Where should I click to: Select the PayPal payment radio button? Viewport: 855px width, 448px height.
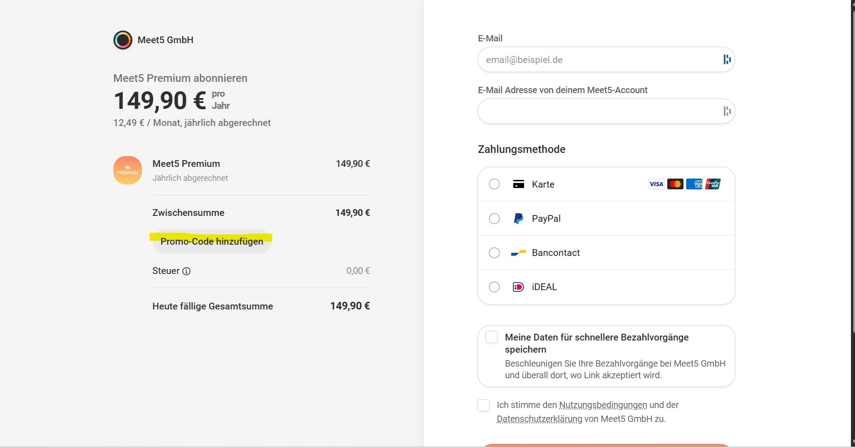pos(494,219)
